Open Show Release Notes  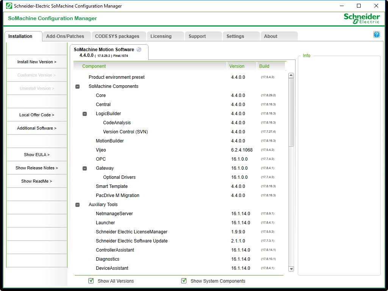pyautogui.click(x=37, y=168)
